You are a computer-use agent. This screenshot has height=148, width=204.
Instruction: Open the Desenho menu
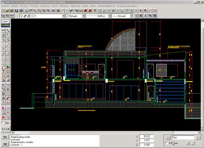pos(45,6)
